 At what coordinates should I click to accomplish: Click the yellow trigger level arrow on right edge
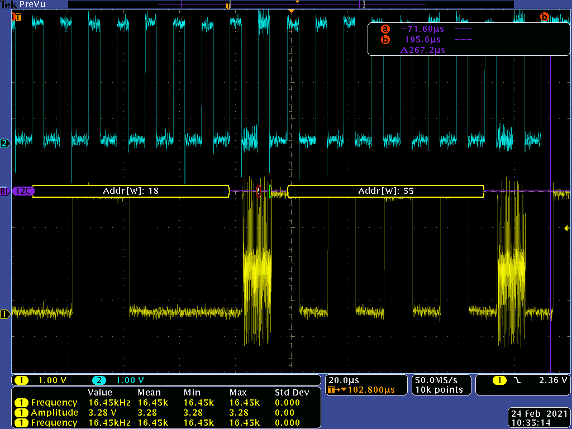pyautogui.click(x=566, y=228)
